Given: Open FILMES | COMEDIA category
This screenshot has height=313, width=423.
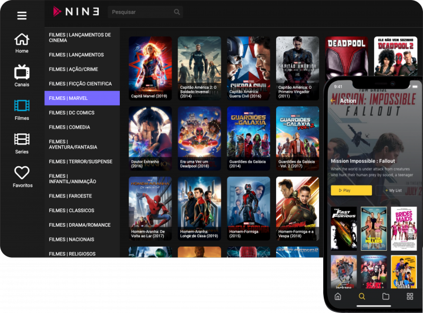Looking at the screenshot, I should pyautogui.click(x=82, y=127).
